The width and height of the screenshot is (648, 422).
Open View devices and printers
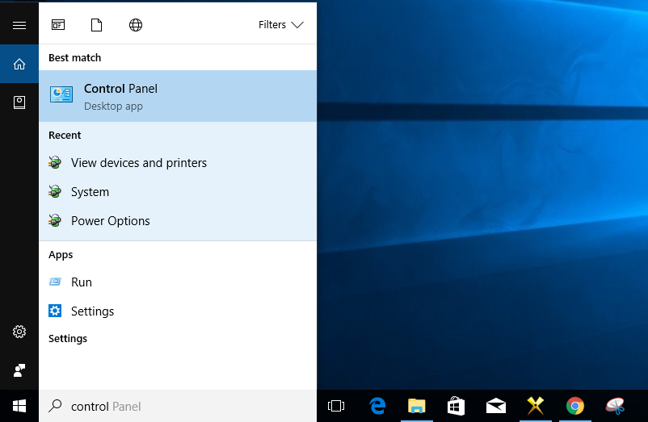click(x=178, y=163)
